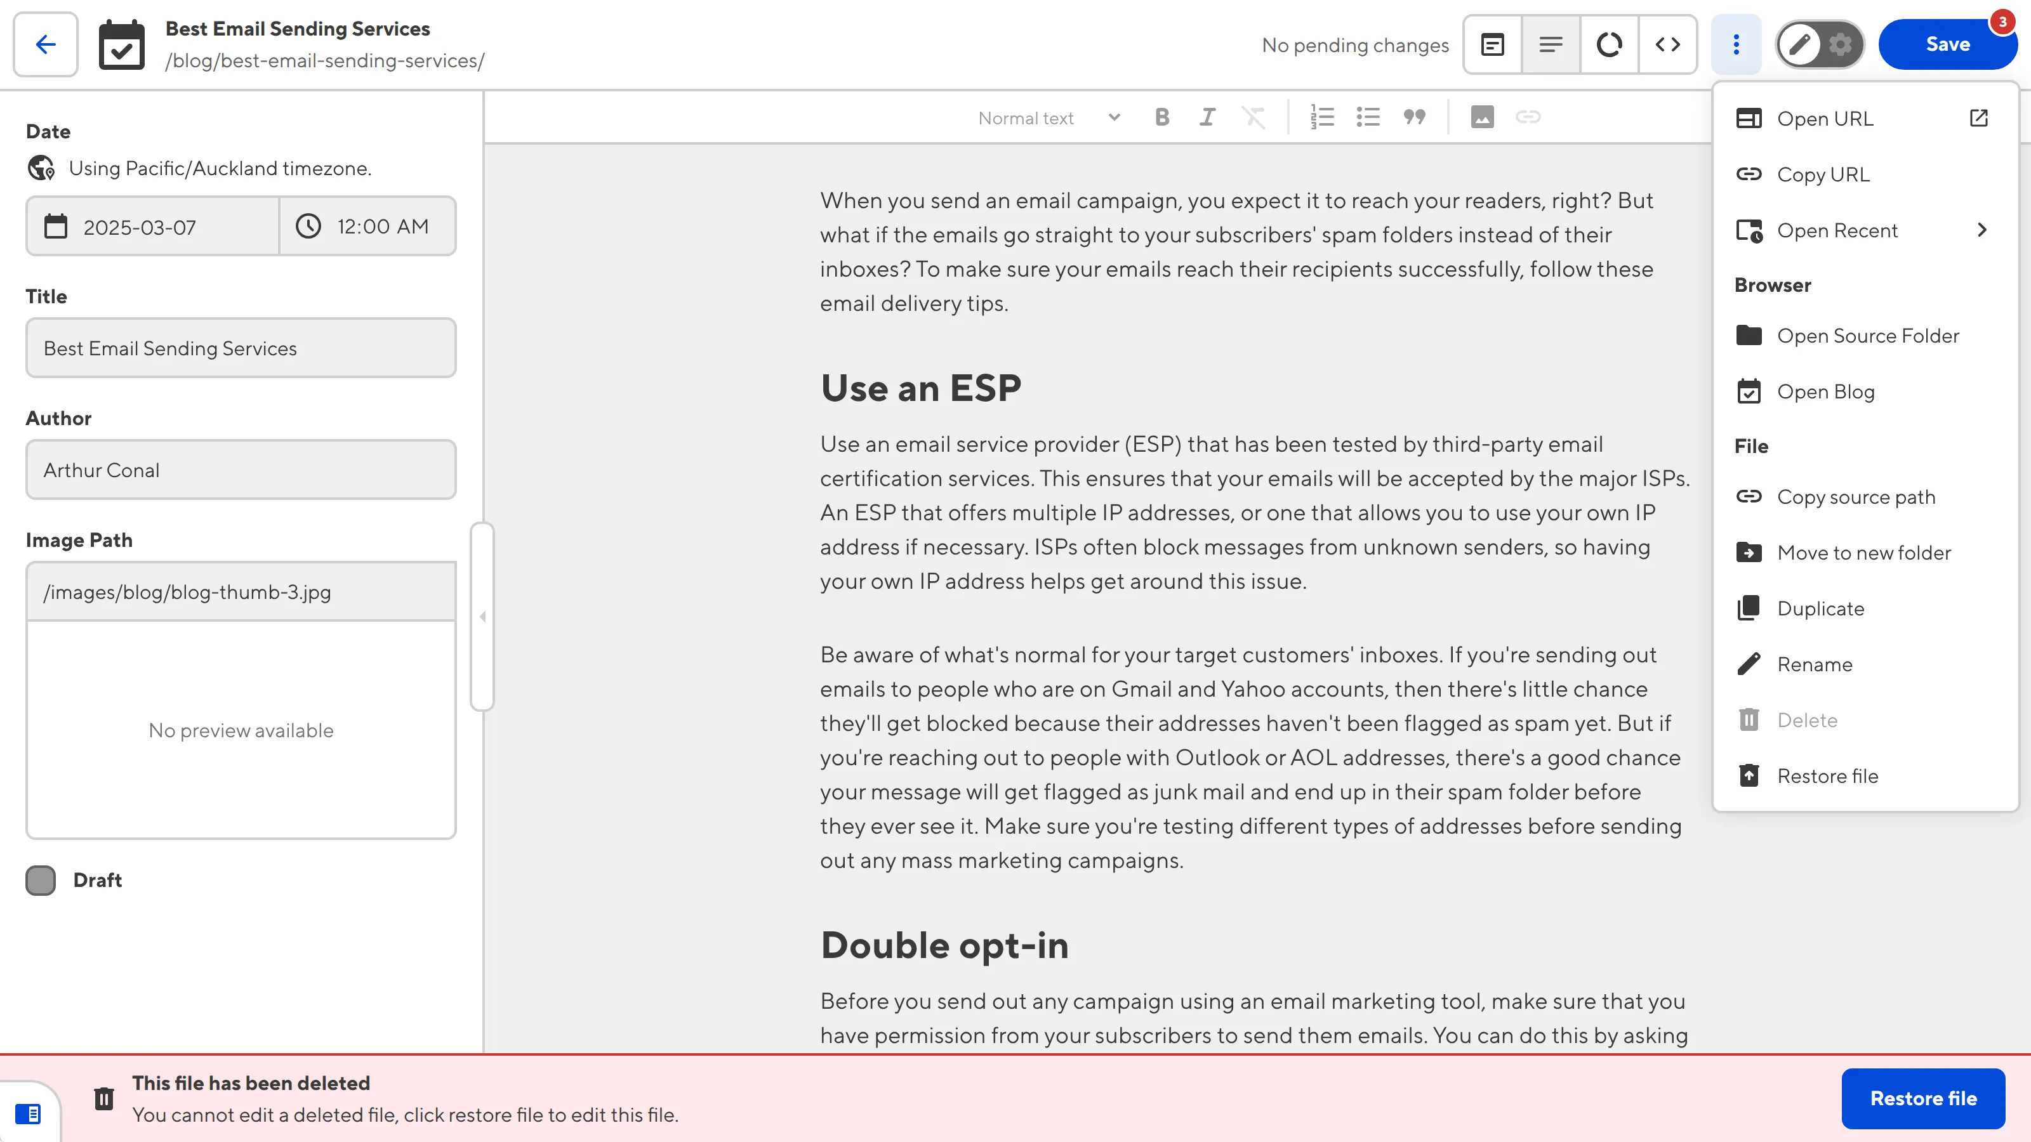2031x1142 pixels.
Task: Insert a blockquote
Action: [1413, 117]
